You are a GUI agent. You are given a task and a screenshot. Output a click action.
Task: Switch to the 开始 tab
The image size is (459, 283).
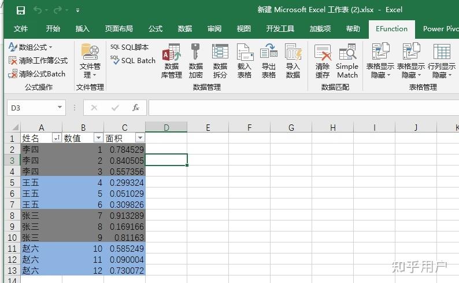click(53, 29)
